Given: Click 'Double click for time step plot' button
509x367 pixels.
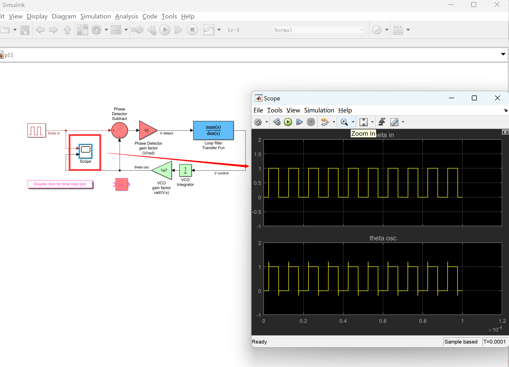Looking at the screenshot, I should coord(60,184).
